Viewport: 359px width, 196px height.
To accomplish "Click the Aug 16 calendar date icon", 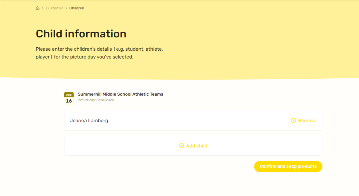I will tap(69, 98).
